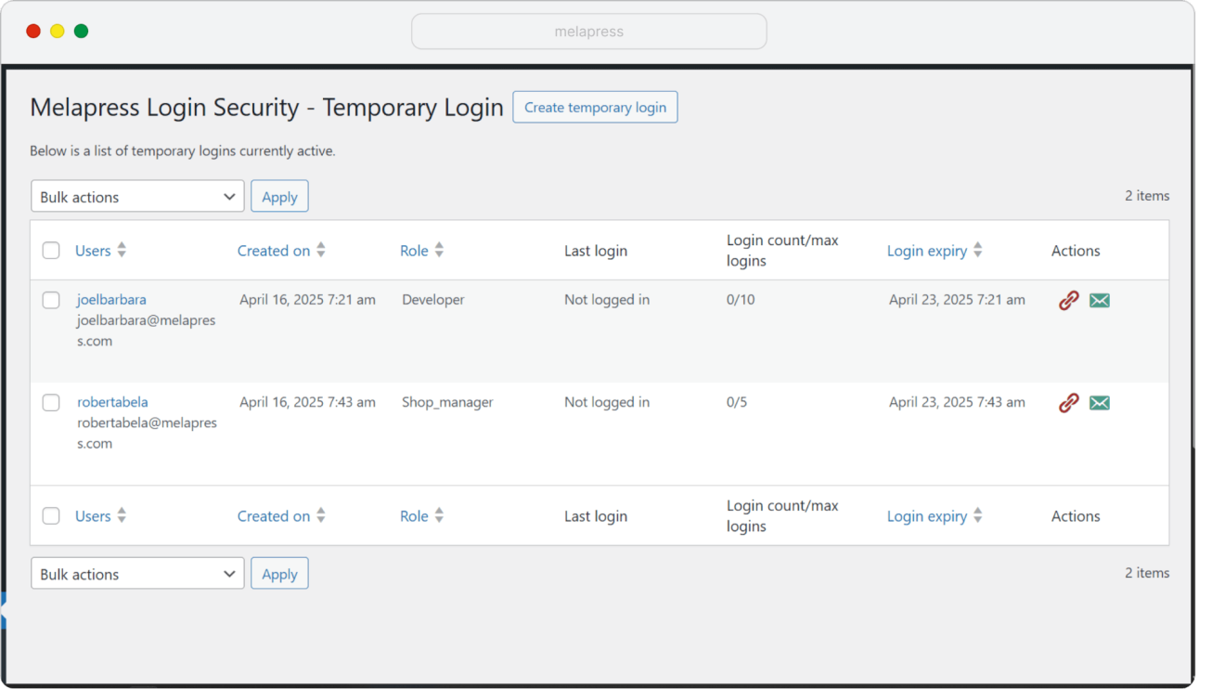Open the robertabela user link
This screenshot has width=1225, height=689.
point(112,401)
